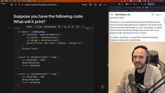165x93 pixels.
Task: Go back in Notion page history
Action: (16, 5)
